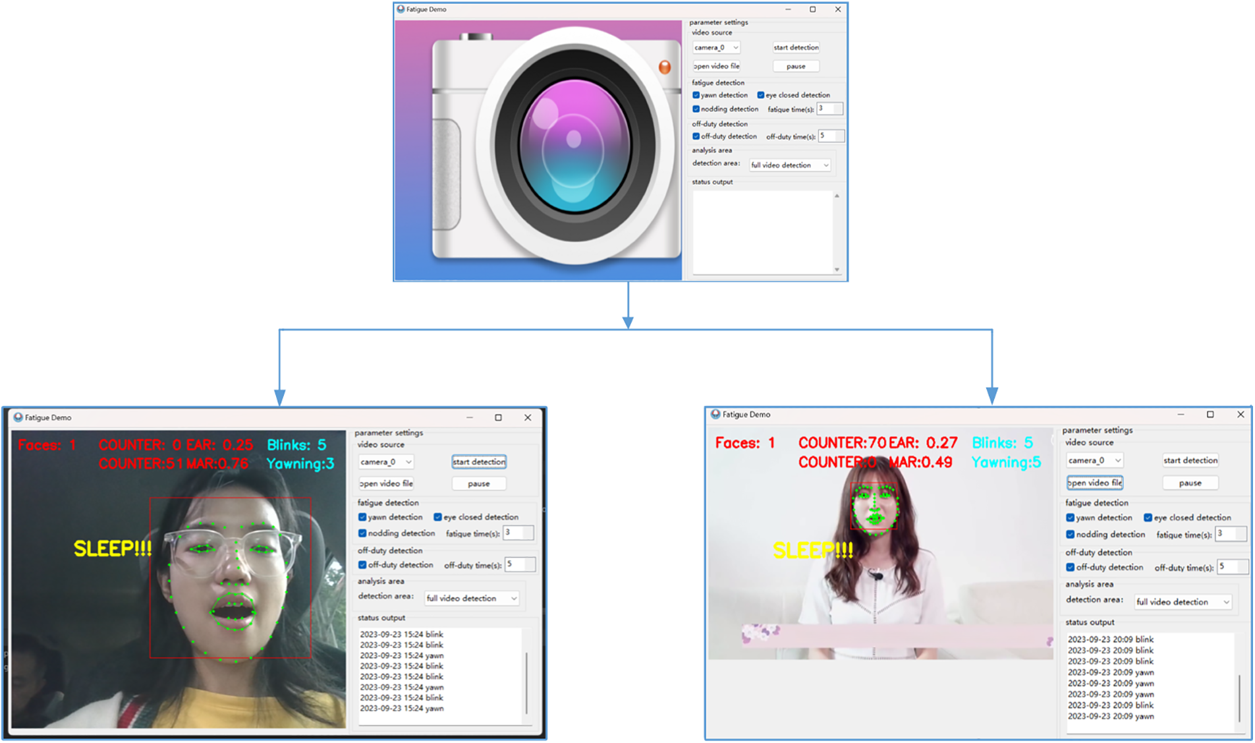The width and height of the screenshot is (1255, 743).
Task: Click open video file in the 20:09 log window
Action: coord(1094,483)
